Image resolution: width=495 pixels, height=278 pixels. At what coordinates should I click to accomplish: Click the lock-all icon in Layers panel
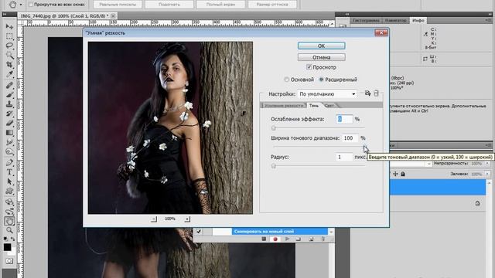(403, 174)
